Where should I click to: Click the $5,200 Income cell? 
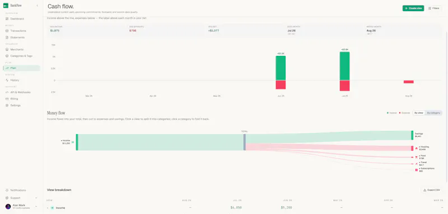286,208
